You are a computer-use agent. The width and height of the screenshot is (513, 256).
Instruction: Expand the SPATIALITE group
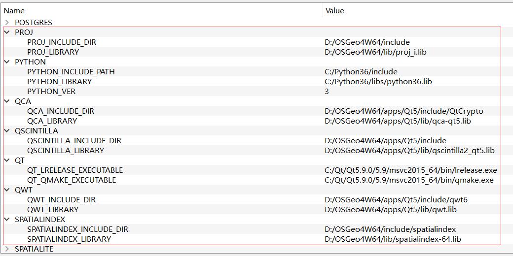coord(7,249)
